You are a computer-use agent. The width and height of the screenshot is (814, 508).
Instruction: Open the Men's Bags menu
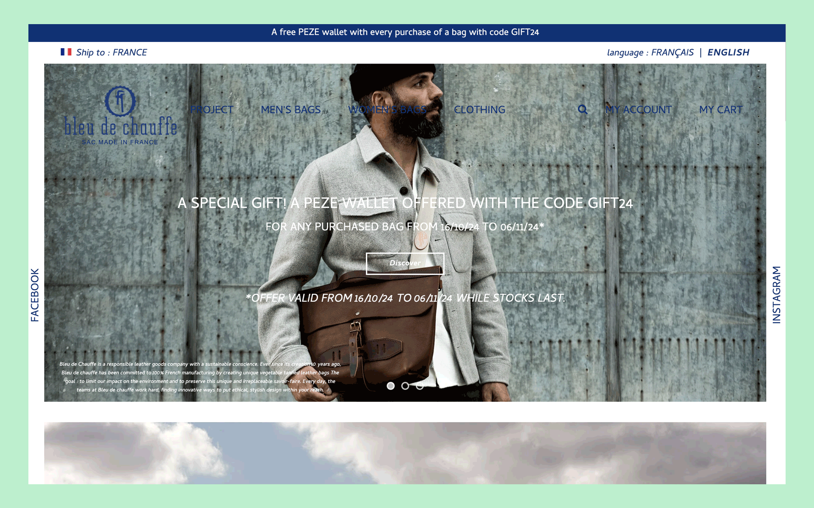tap(290, 110)
